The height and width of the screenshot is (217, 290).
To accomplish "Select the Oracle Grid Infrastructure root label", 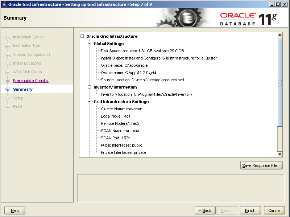I will coord(112,36).
